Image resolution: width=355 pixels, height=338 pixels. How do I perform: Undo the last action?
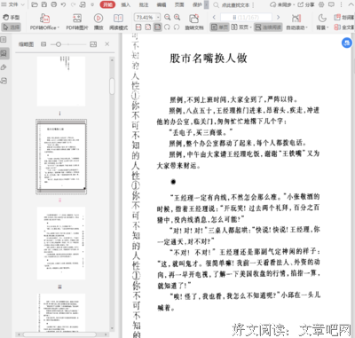[63, 4]
